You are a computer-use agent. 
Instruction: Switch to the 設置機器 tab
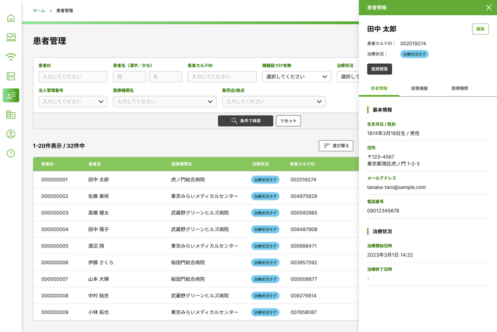(x=419, y=88)
